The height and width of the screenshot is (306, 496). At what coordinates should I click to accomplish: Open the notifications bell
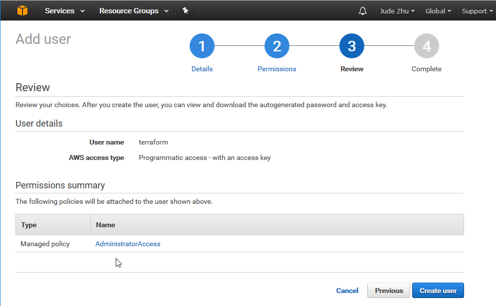pos(363,11)
